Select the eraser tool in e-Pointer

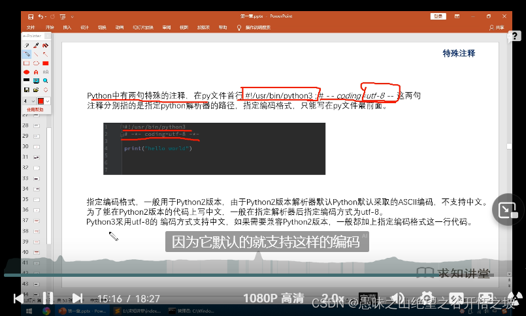pyautogui.click(x=27, y=45)
